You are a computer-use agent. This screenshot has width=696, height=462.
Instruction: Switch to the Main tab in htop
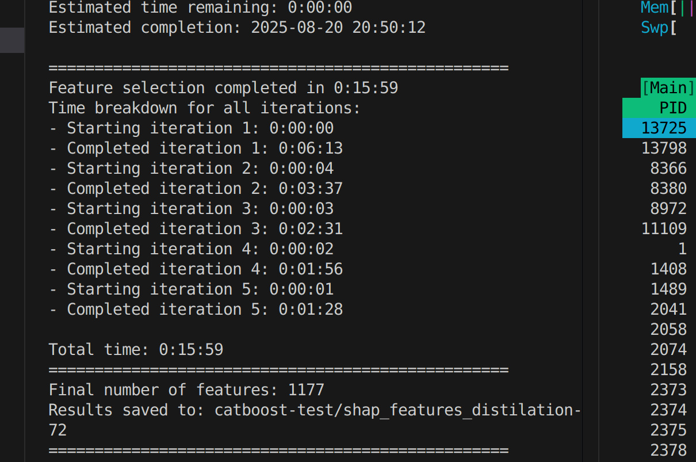pos(668,88)
